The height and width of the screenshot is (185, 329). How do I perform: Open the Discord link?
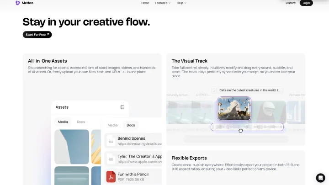(x=291, y=3)
